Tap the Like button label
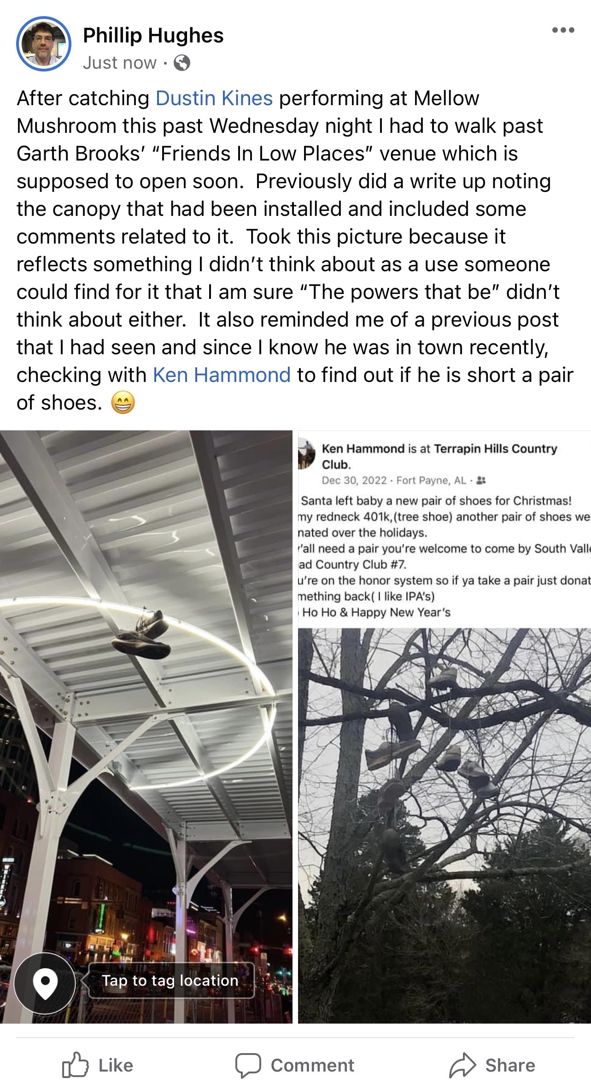Screen dimensions: 591x1090 (x=116, y=1066)
